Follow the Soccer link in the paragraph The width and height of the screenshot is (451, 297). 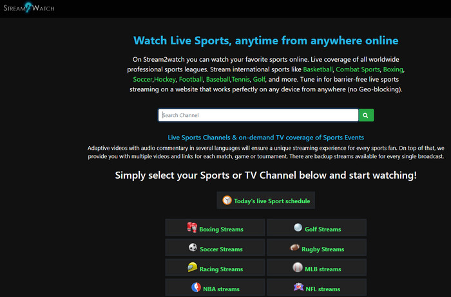pos(142,79)
